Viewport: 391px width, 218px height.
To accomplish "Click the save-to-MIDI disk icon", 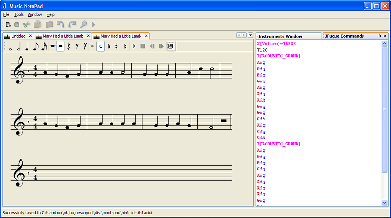I will pyautogui.click(x=170, y=46).
